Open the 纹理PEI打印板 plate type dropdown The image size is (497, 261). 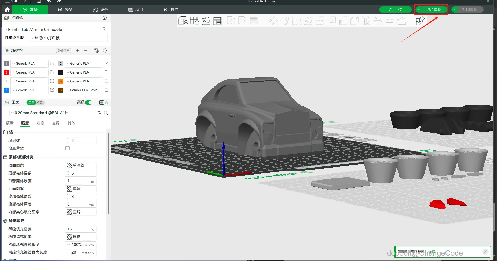[68, 38]
